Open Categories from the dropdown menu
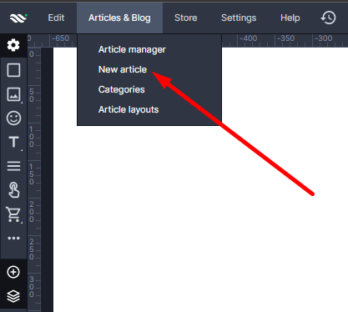Viewport: 348px width, 312px height. (122, 89)
